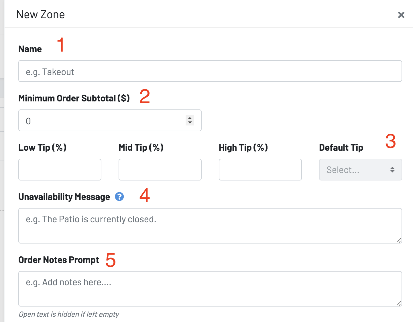Click the help icon beside Unavailability Message
This screenshot has height=322, width=413.
(x=119, y=197)
